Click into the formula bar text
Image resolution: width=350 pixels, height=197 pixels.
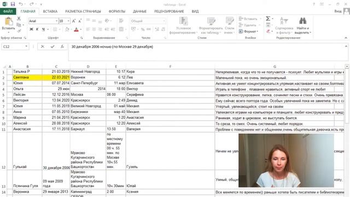tap(112, 47)
